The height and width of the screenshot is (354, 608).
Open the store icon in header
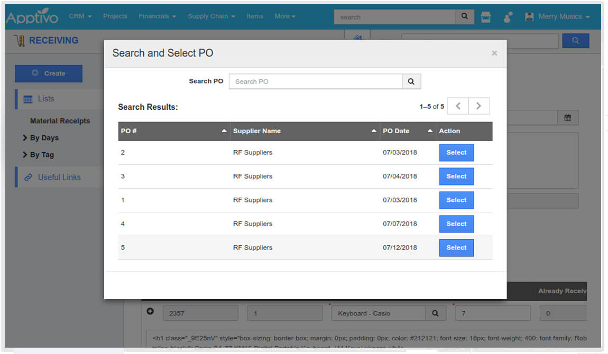(x=485, y=17)
